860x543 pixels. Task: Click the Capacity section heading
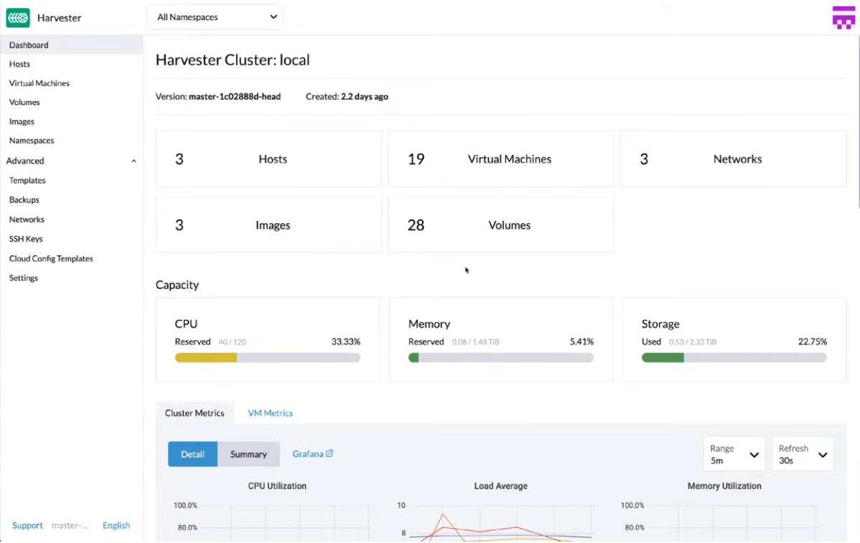(177, 285)
